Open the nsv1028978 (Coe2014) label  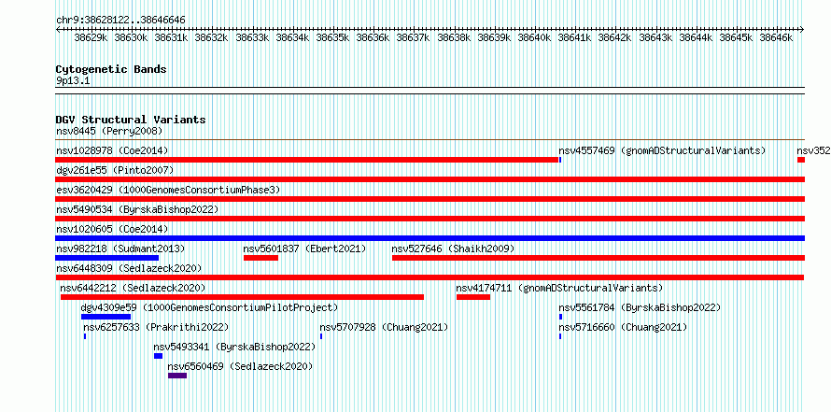pyautogui.click(x=112, y=150)
